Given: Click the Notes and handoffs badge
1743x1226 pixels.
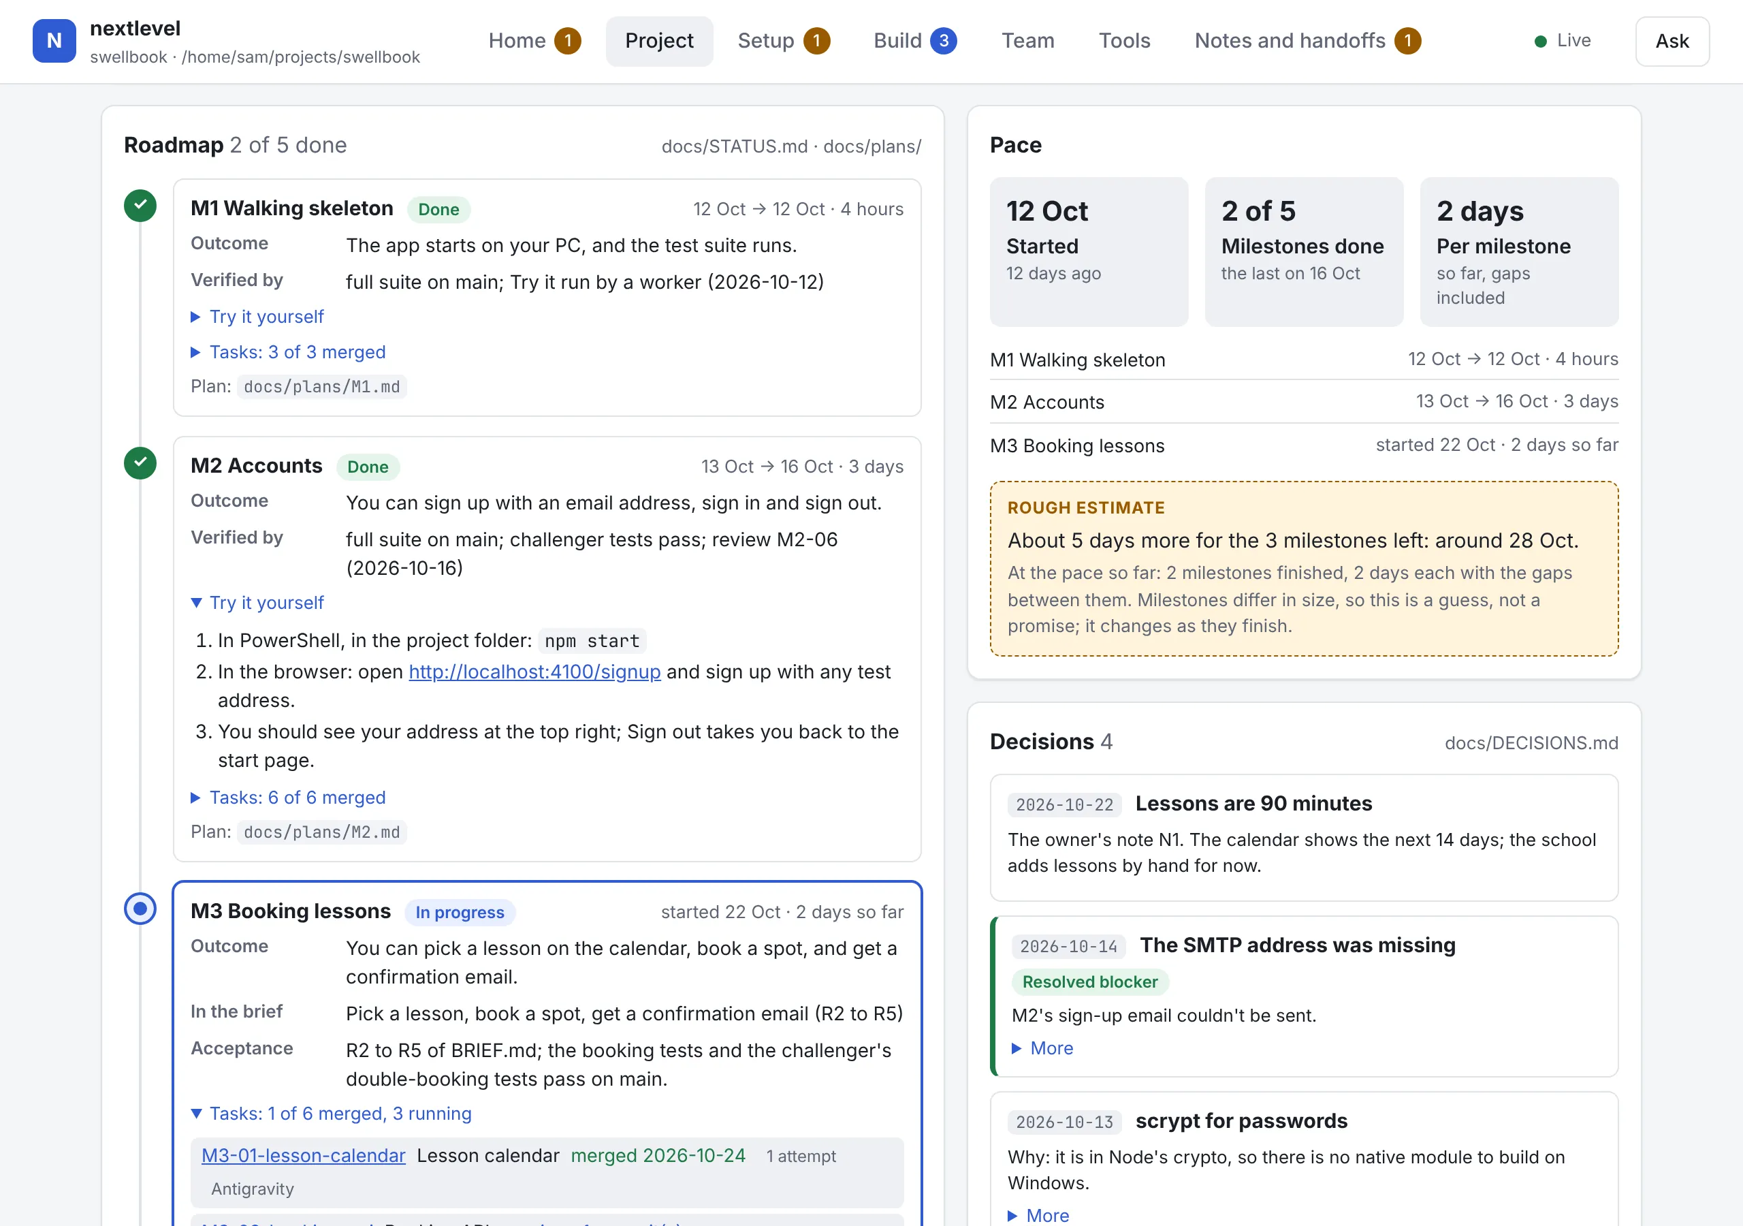Looking at the screenshot, I should (1407, 41).
